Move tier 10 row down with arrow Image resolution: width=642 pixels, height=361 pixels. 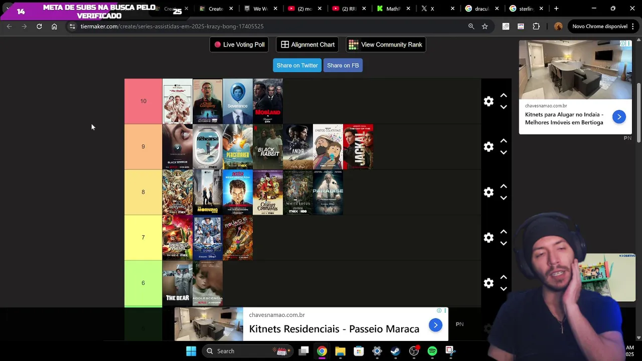pos(504,107)
